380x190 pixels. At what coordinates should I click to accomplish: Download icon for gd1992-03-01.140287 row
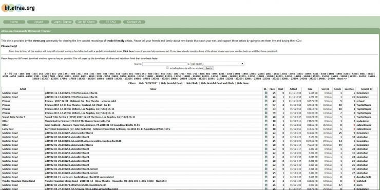click(x=266, y=133)
